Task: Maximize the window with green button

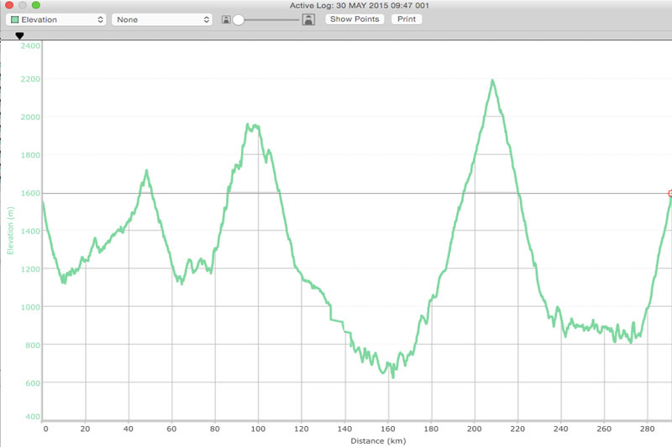Action: coord(36,5)
